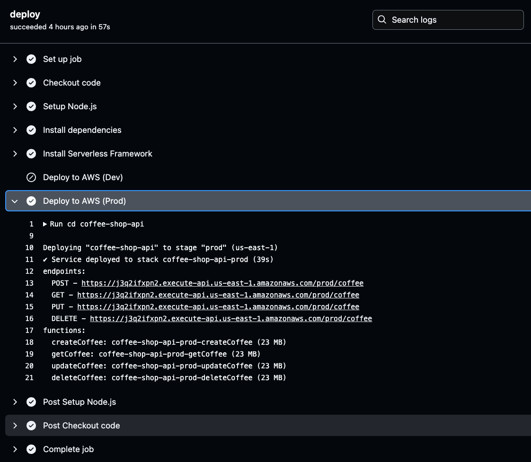Open the POST endpoint URL link

click(222, 283)
